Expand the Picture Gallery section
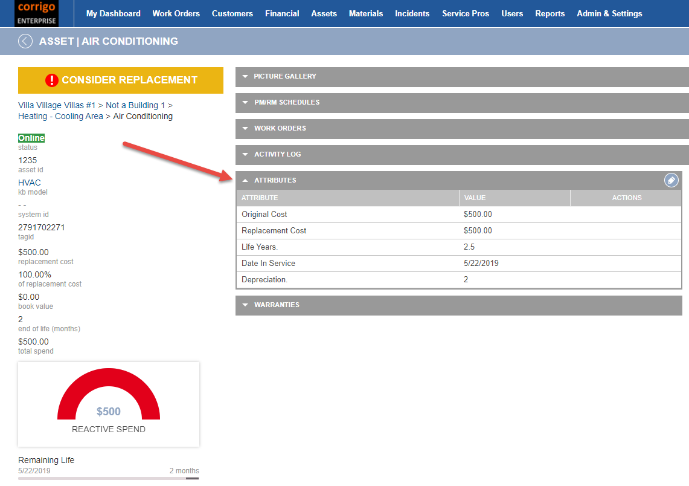689x486 pixels. click(x=462, y=77)
